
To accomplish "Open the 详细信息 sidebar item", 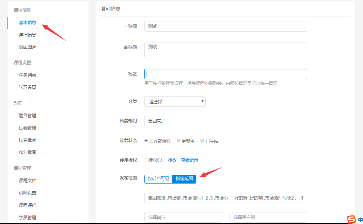I will click(27, 35).
